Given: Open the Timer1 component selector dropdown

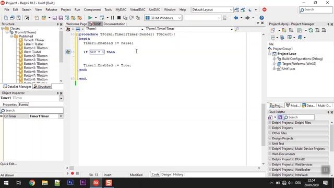Looking at the screenshot, I should [61, 98].
